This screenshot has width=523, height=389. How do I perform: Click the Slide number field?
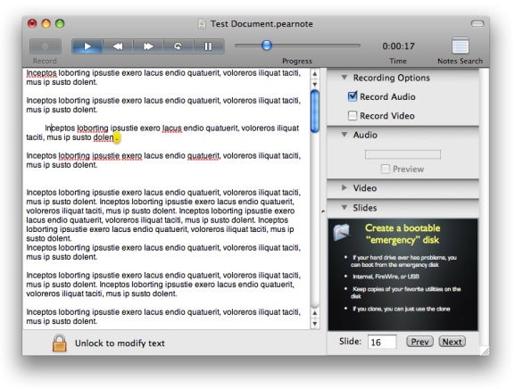tap(382, 342)
